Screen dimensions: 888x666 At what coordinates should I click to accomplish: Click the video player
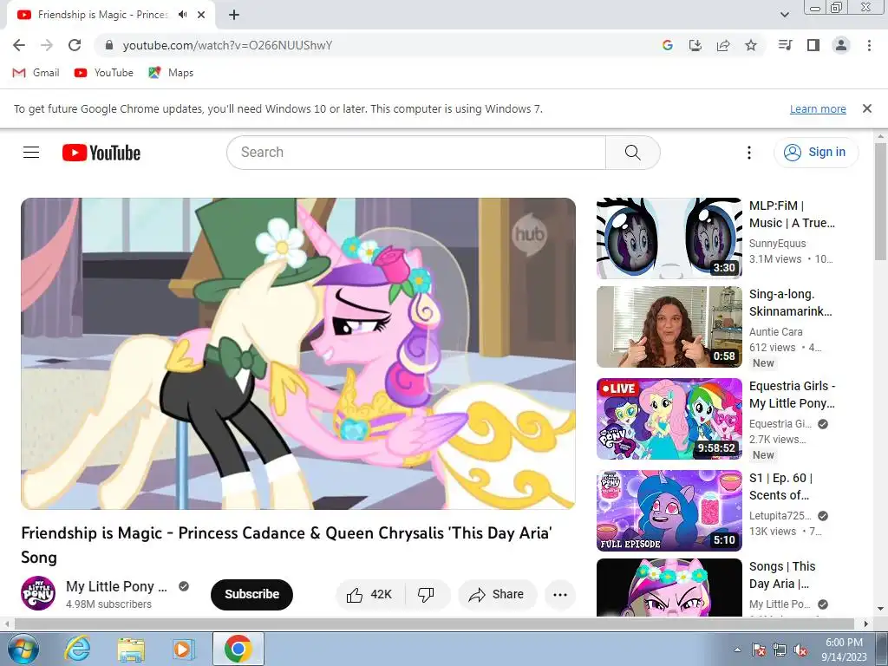(x=298, y=354)
